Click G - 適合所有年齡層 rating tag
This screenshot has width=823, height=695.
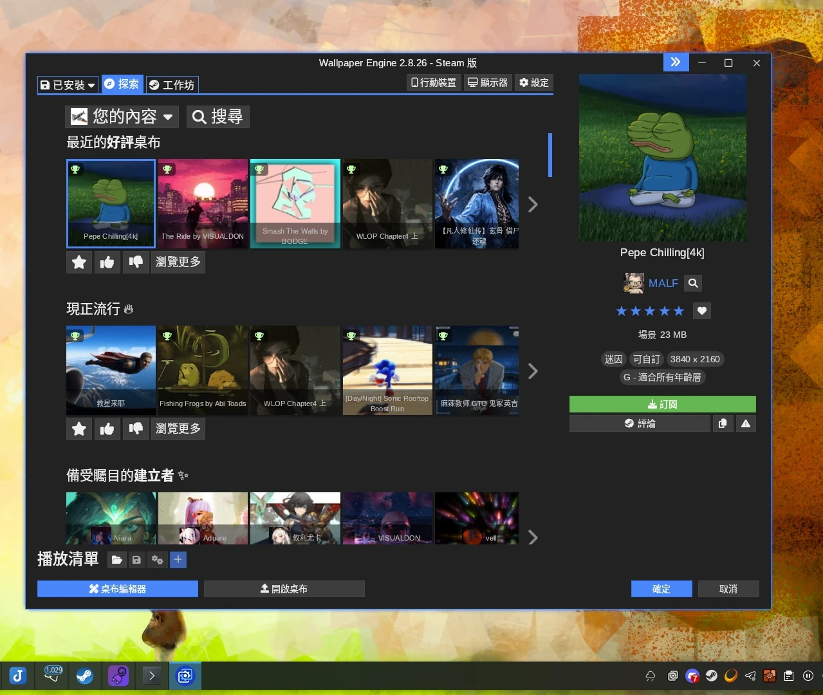662,377
